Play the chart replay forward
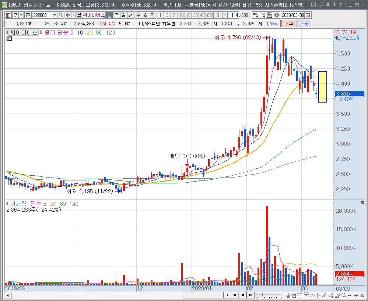 [227, 295]
